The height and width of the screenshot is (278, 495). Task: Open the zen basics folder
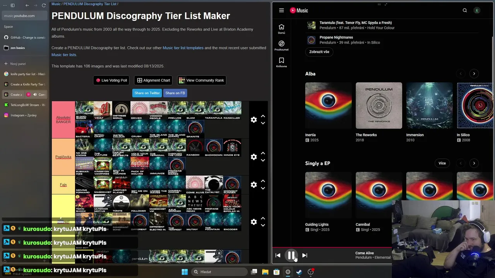tap(24, 48)
